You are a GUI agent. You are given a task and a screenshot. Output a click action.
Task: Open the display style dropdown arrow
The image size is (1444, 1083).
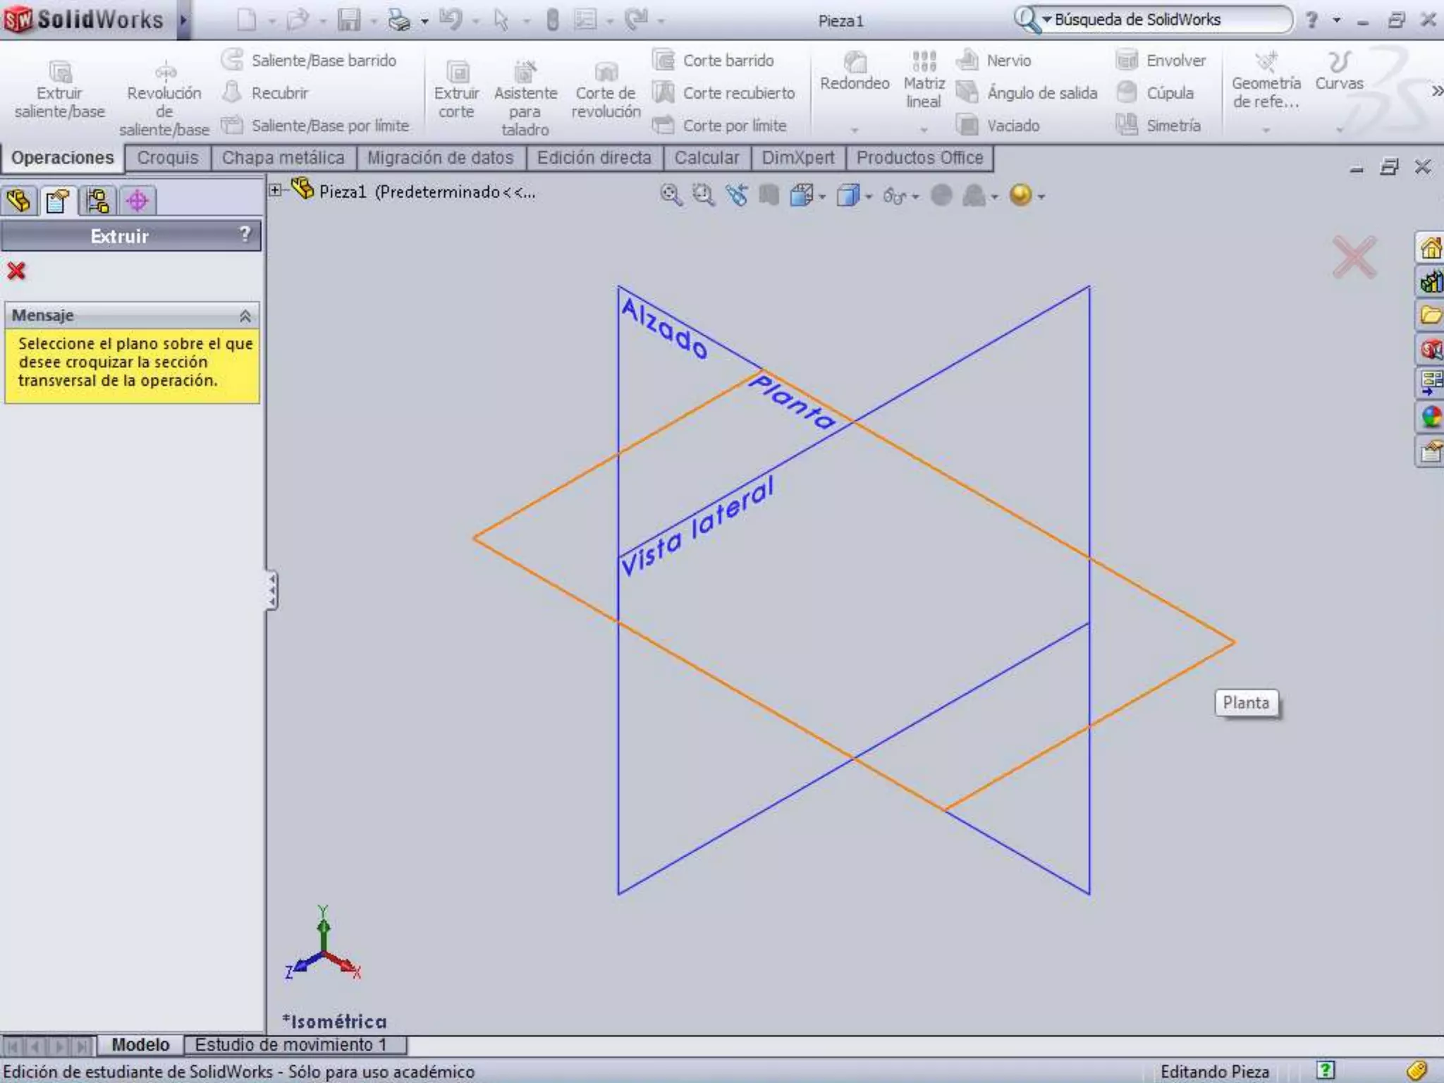pos(869,197)
